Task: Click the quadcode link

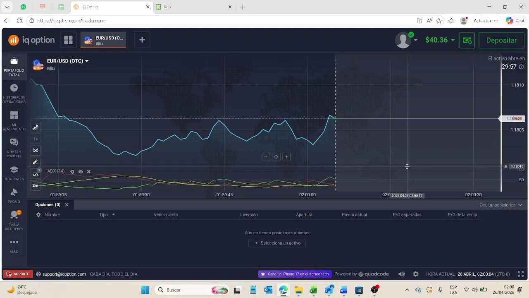Action: click(x=374, y=274)
